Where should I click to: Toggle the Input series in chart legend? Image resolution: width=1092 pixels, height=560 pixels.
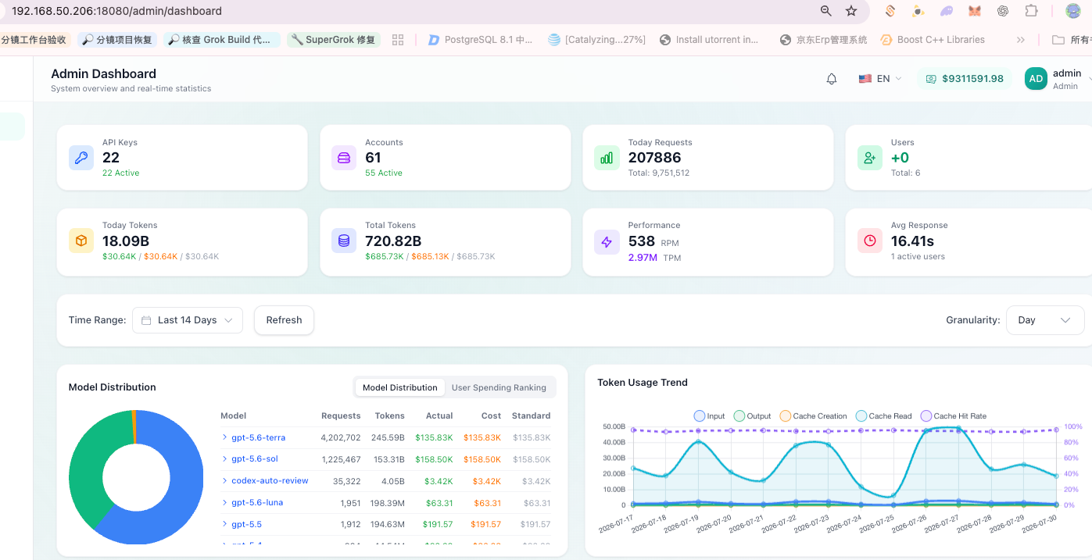coord(709,416)
